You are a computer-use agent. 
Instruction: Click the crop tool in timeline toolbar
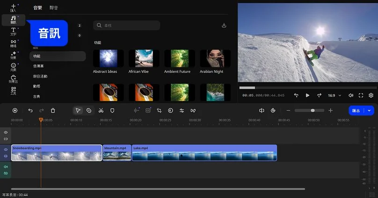click(159, 110)
